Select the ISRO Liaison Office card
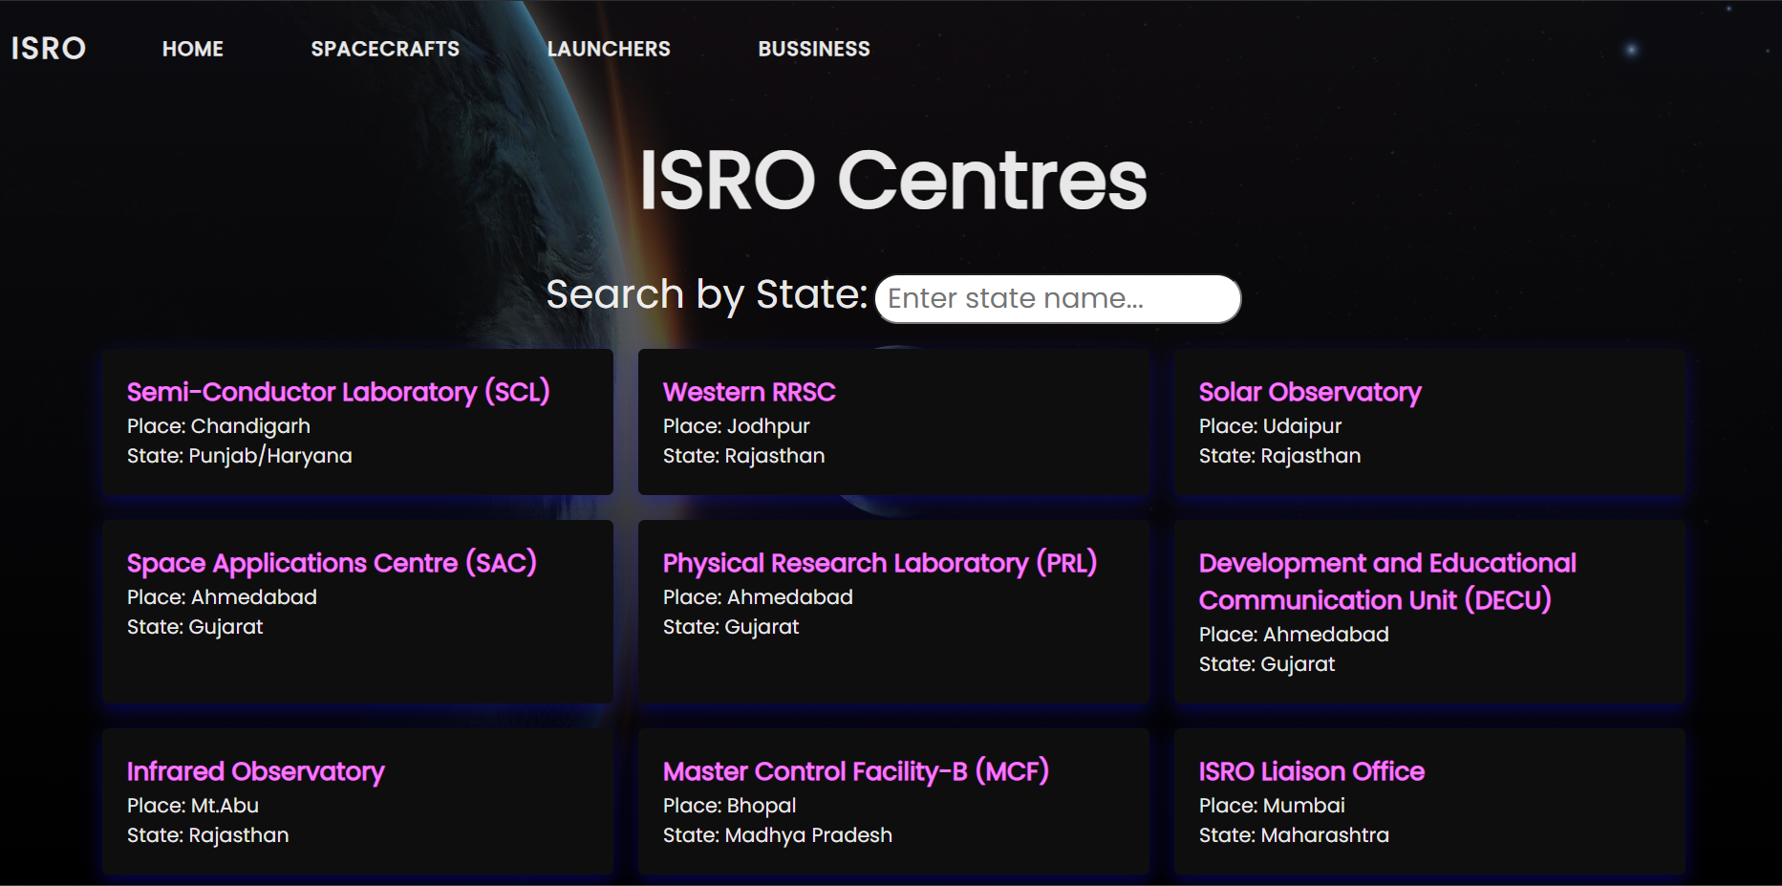1782x886 pixels. (x=1429, y=801)
